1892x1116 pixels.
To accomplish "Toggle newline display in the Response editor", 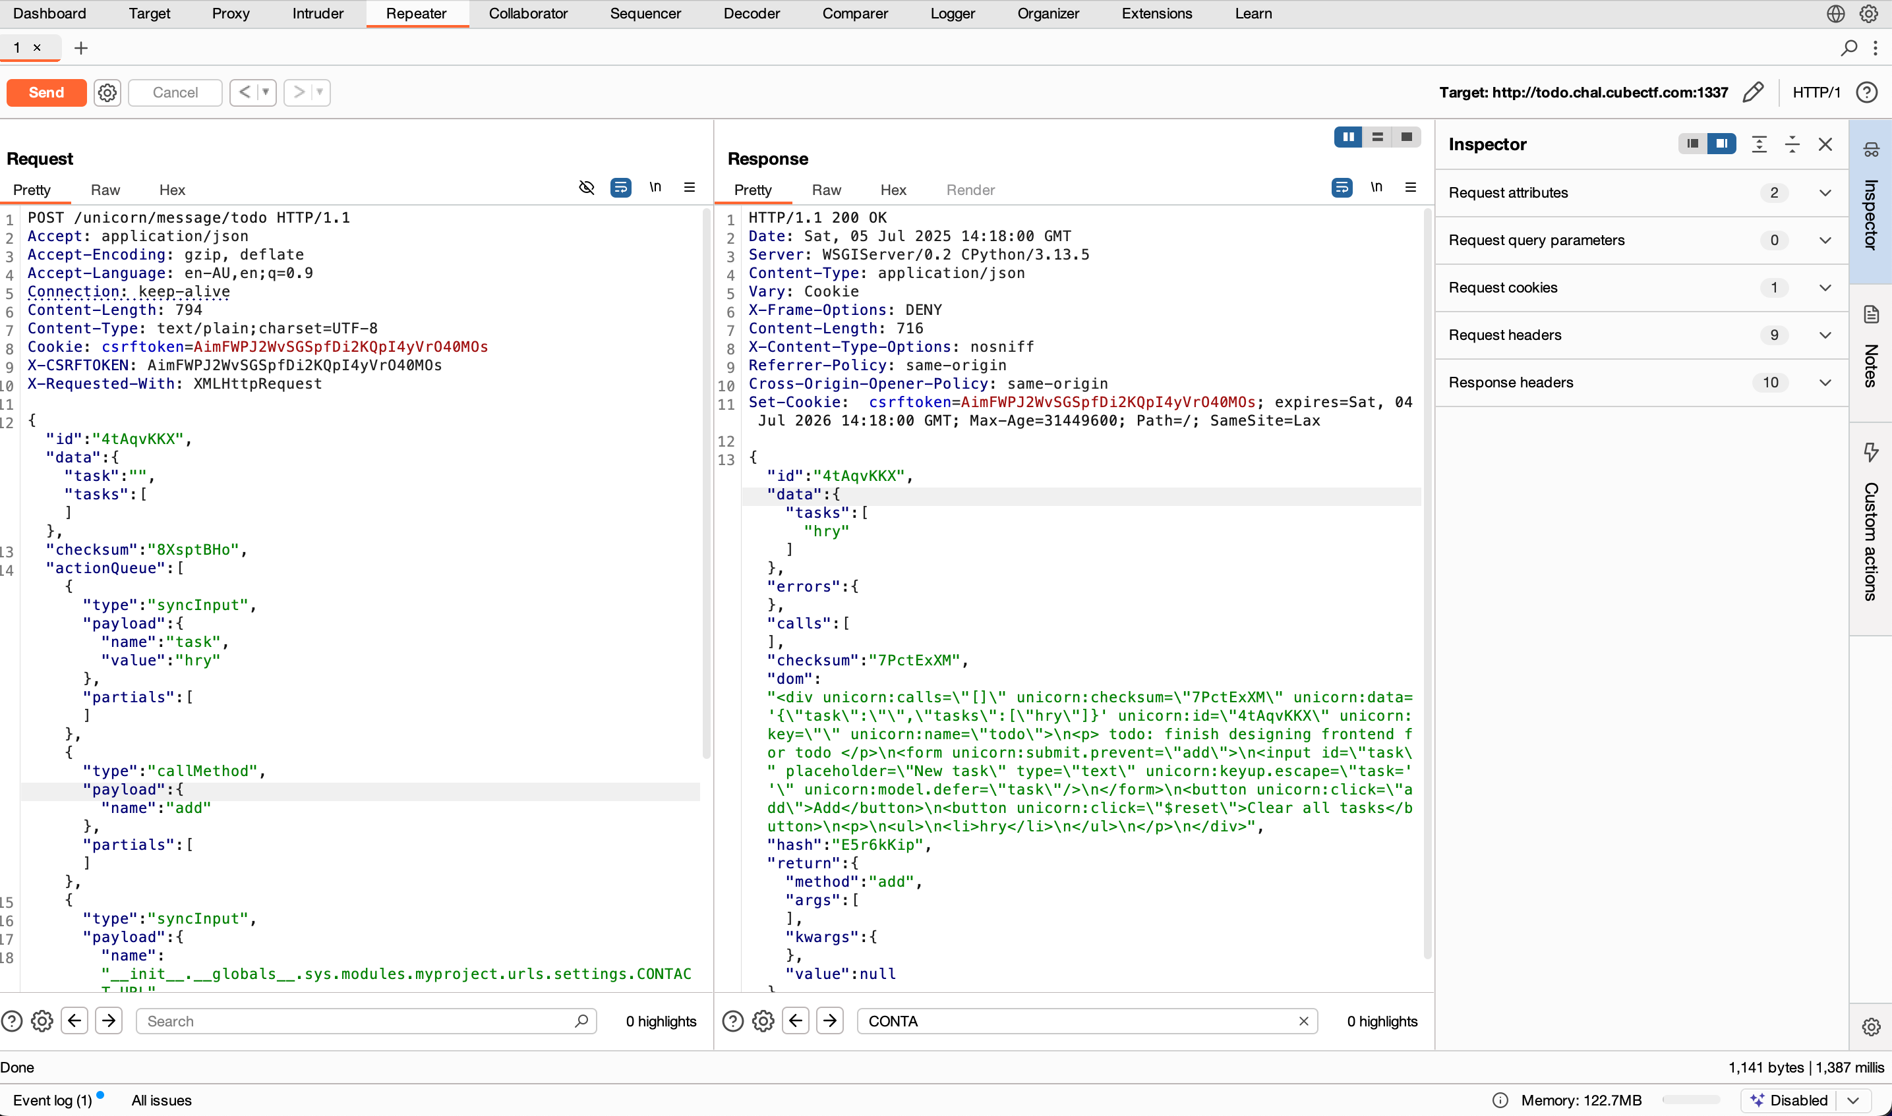I will pos(1376,187).
